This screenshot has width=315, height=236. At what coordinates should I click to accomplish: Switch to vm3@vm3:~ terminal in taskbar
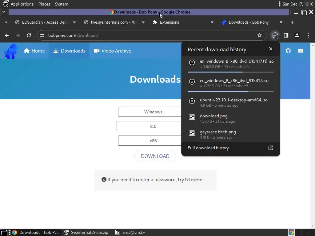(x=130, y=232)
